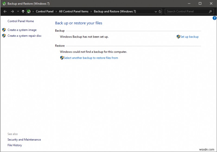Click Create a system repair disc
This screenshot has height=152, width=217.
24,36
